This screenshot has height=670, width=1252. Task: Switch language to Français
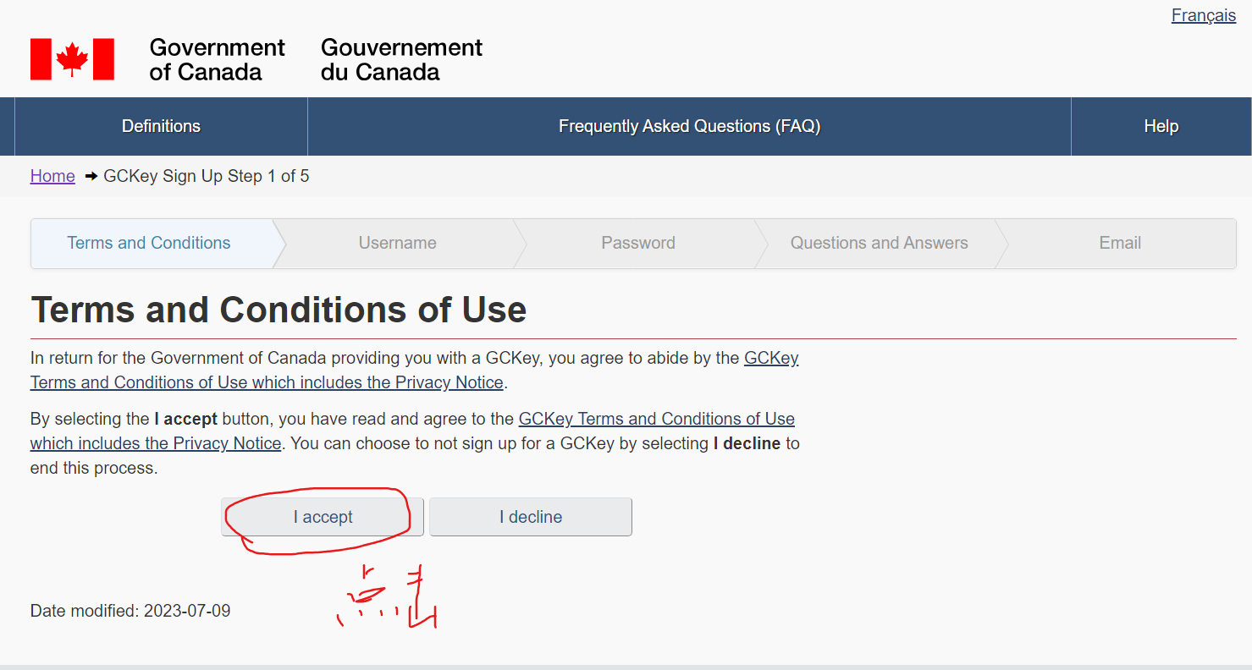(x=1203, y=15)
